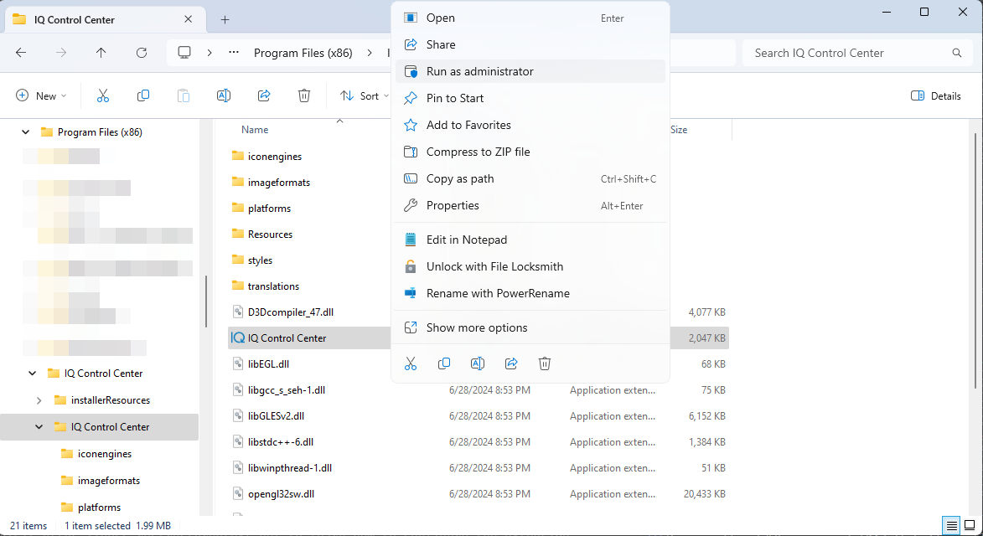
Task: Expand chevron after Program Files (x86) in path
Action: [370, 53]
